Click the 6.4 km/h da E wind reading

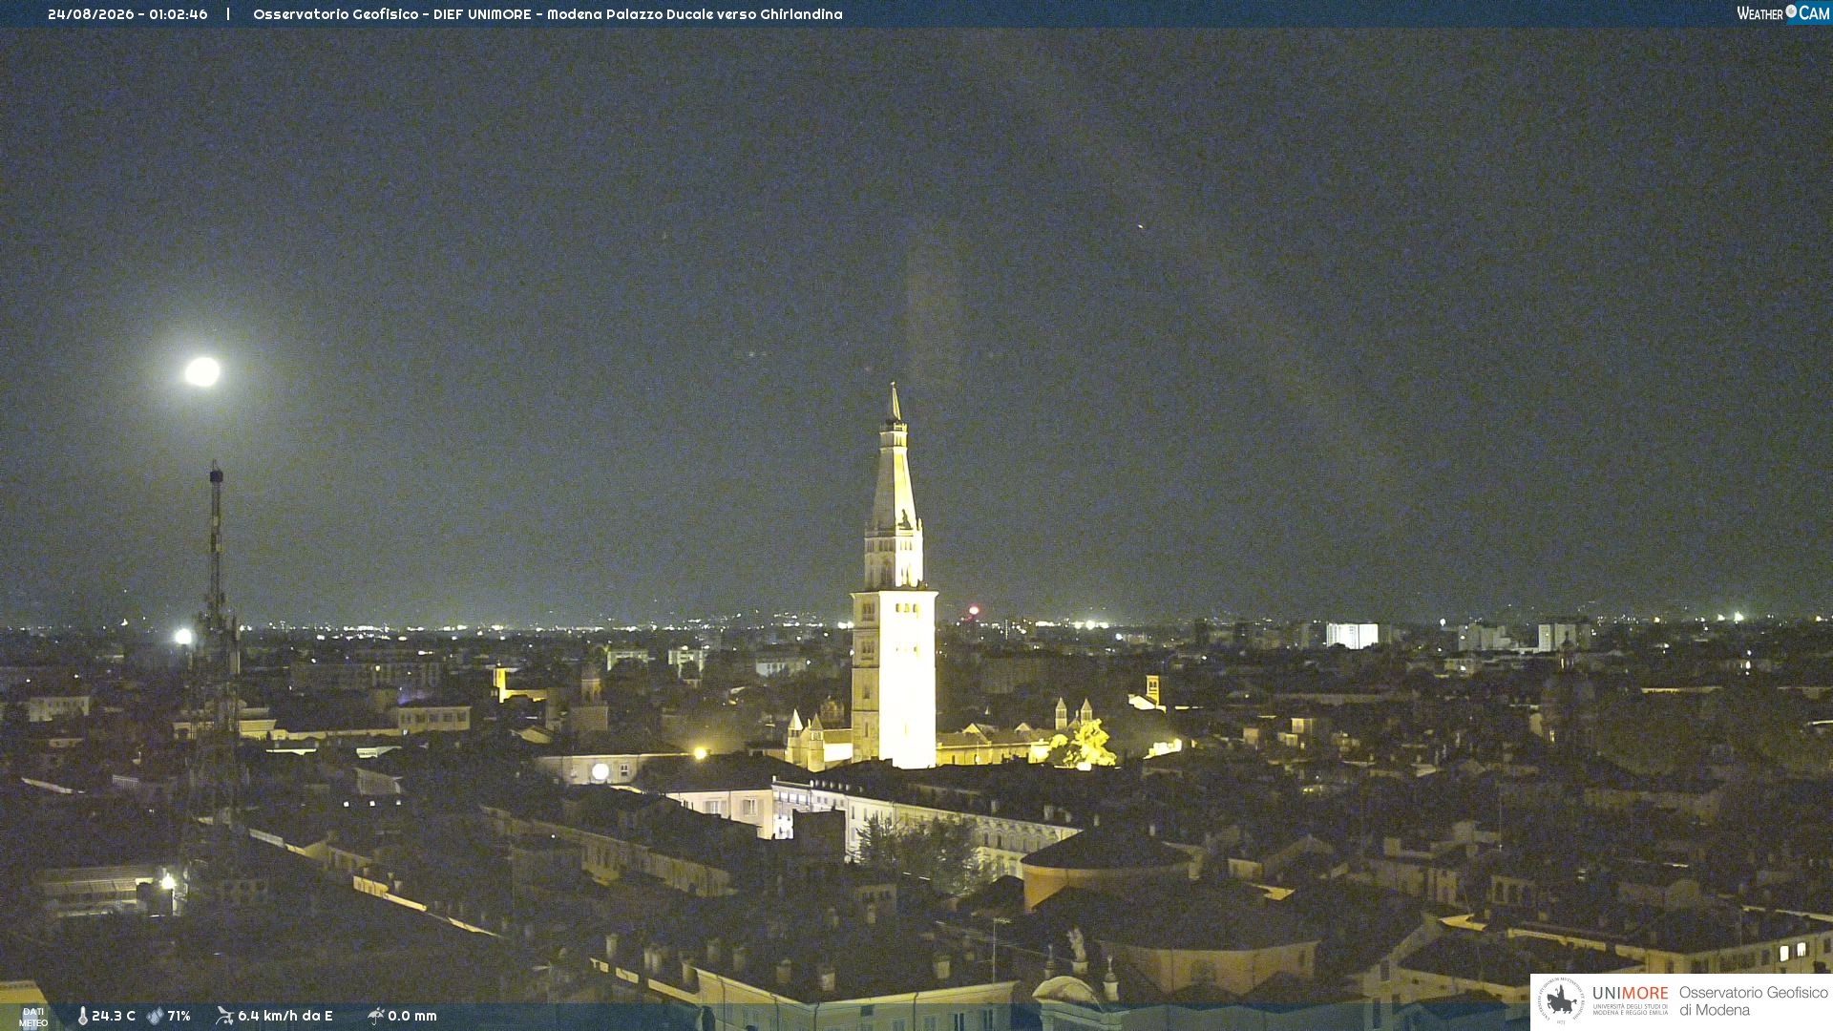click(x=285, y=1016)
